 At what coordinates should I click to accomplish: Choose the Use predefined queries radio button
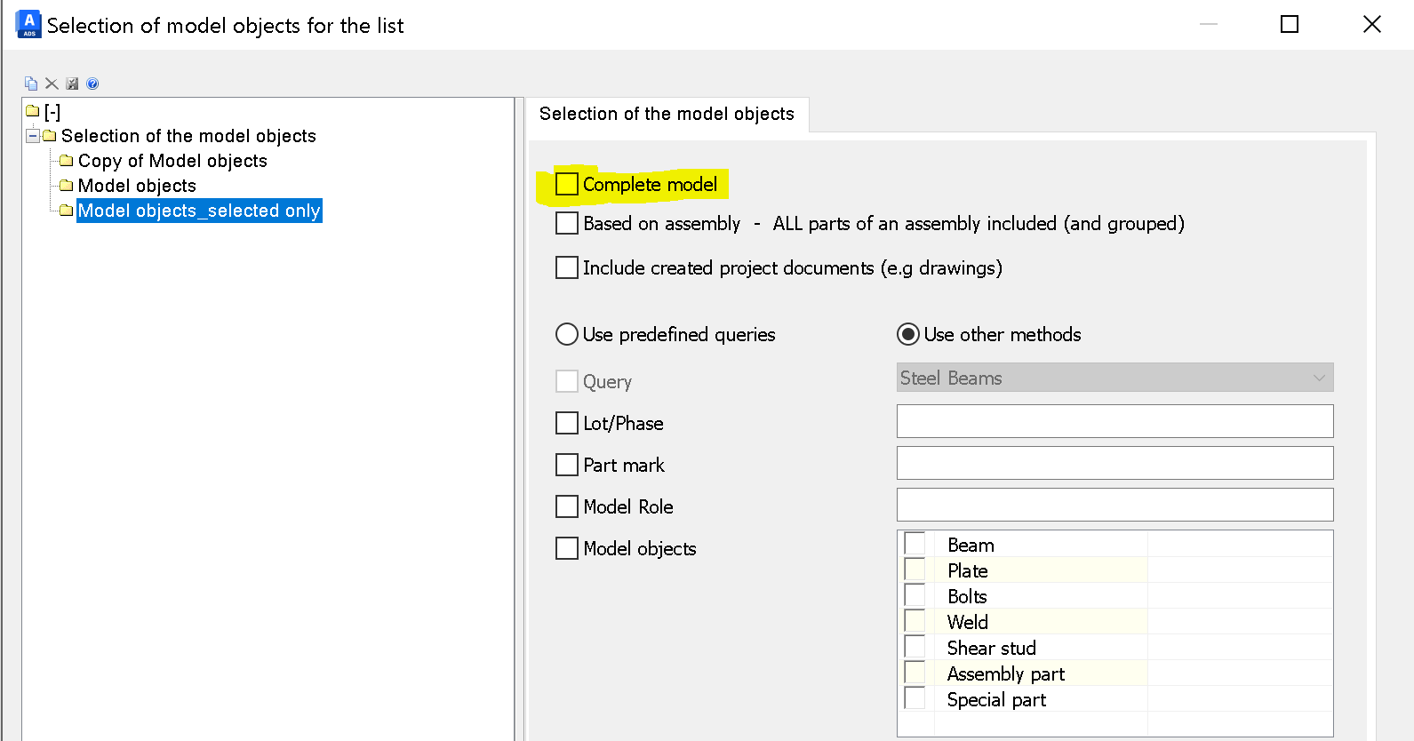(567, 334)
